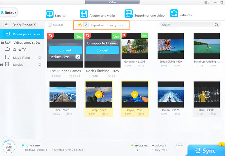Screen dimensions: 225x156
Task: Convert the Rock Climbing video
Action: pos(102,50)
